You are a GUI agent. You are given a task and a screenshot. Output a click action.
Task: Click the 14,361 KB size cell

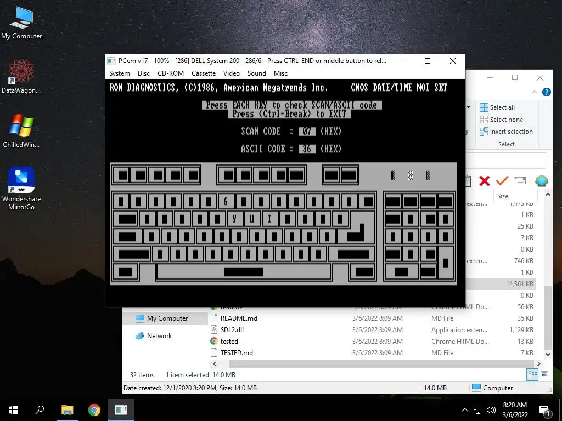coord(519,284)
